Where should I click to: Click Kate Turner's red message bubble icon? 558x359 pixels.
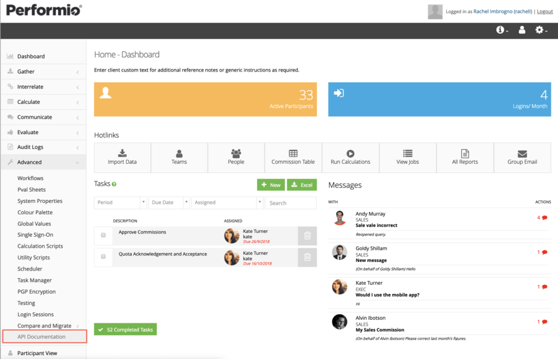click(x=544, y=286)
